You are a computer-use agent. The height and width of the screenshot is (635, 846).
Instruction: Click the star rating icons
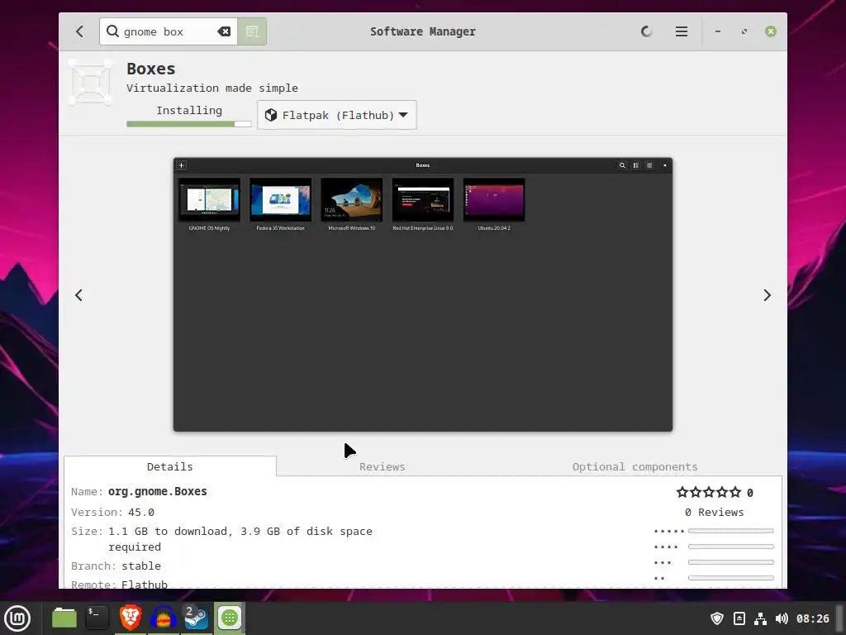pos(709,493)
